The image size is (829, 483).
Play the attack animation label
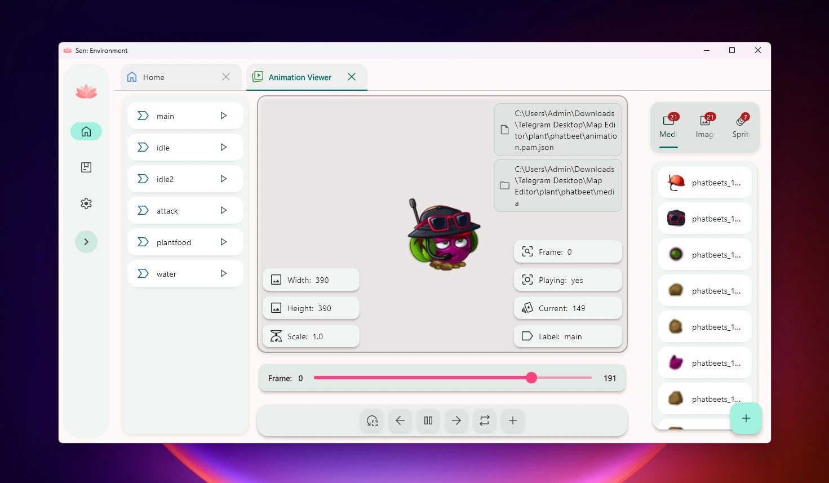click(x=224, y=210)
